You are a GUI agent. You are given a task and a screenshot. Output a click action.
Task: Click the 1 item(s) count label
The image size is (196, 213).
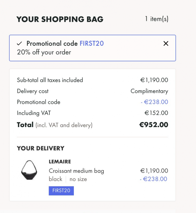(x=156, y=19)
